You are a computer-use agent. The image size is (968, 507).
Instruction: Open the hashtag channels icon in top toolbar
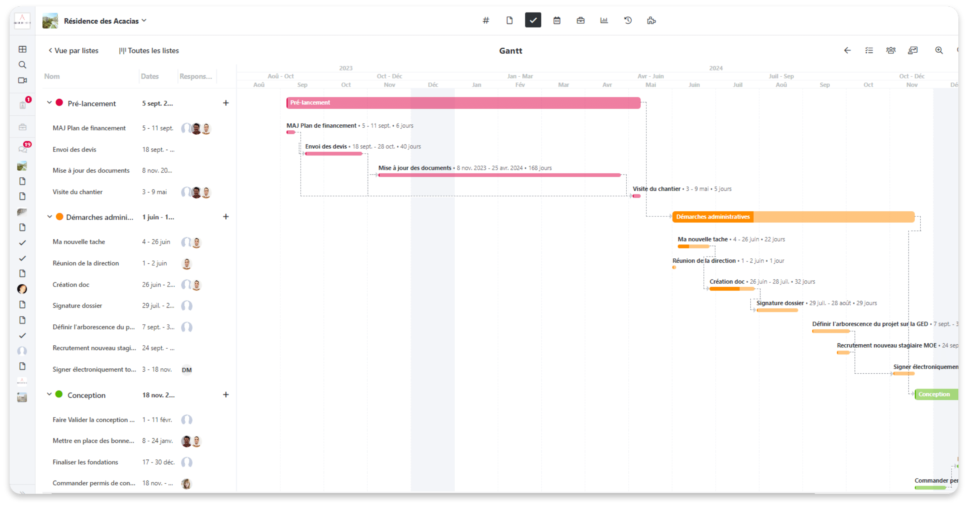485,20
